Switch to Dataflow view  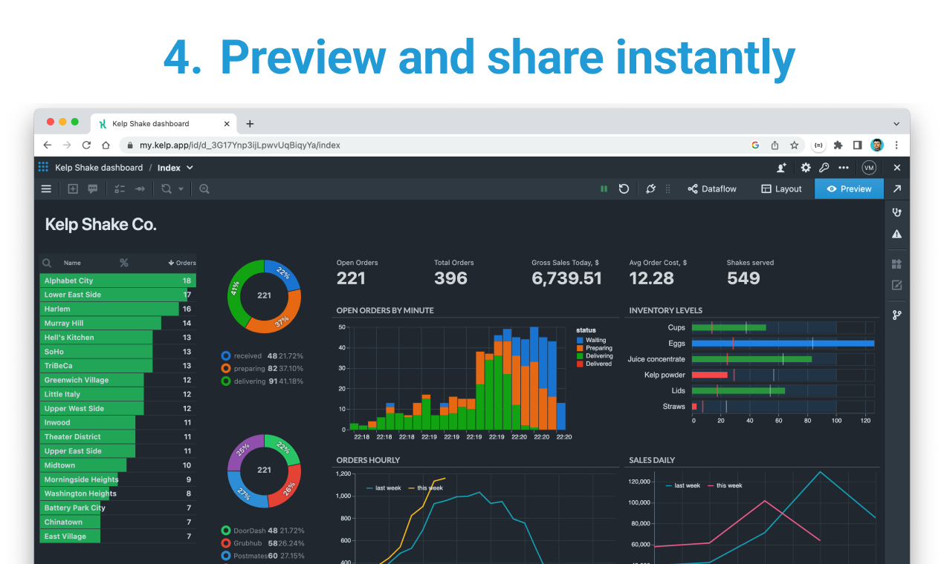(712, 189)
